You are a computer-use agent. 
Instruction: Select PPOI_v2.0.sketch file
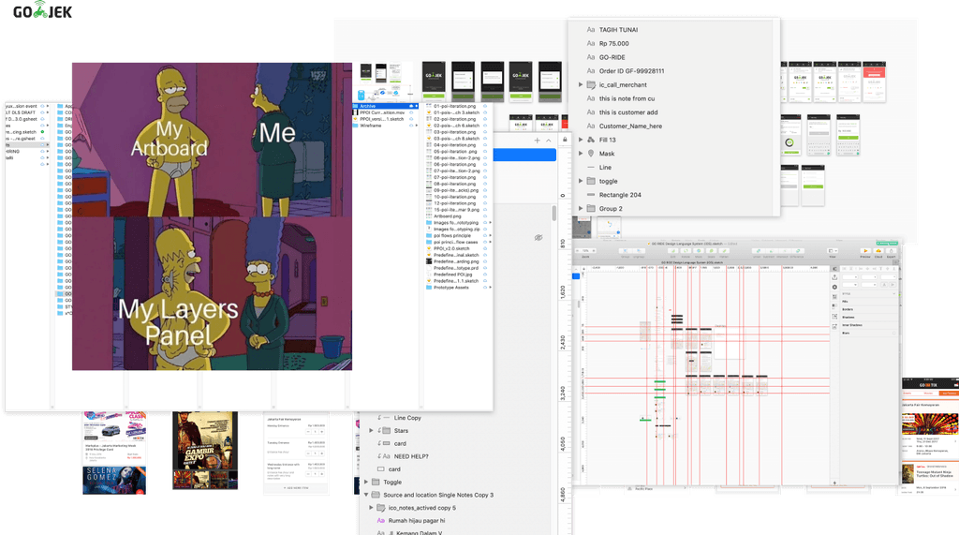pos(451,248)
